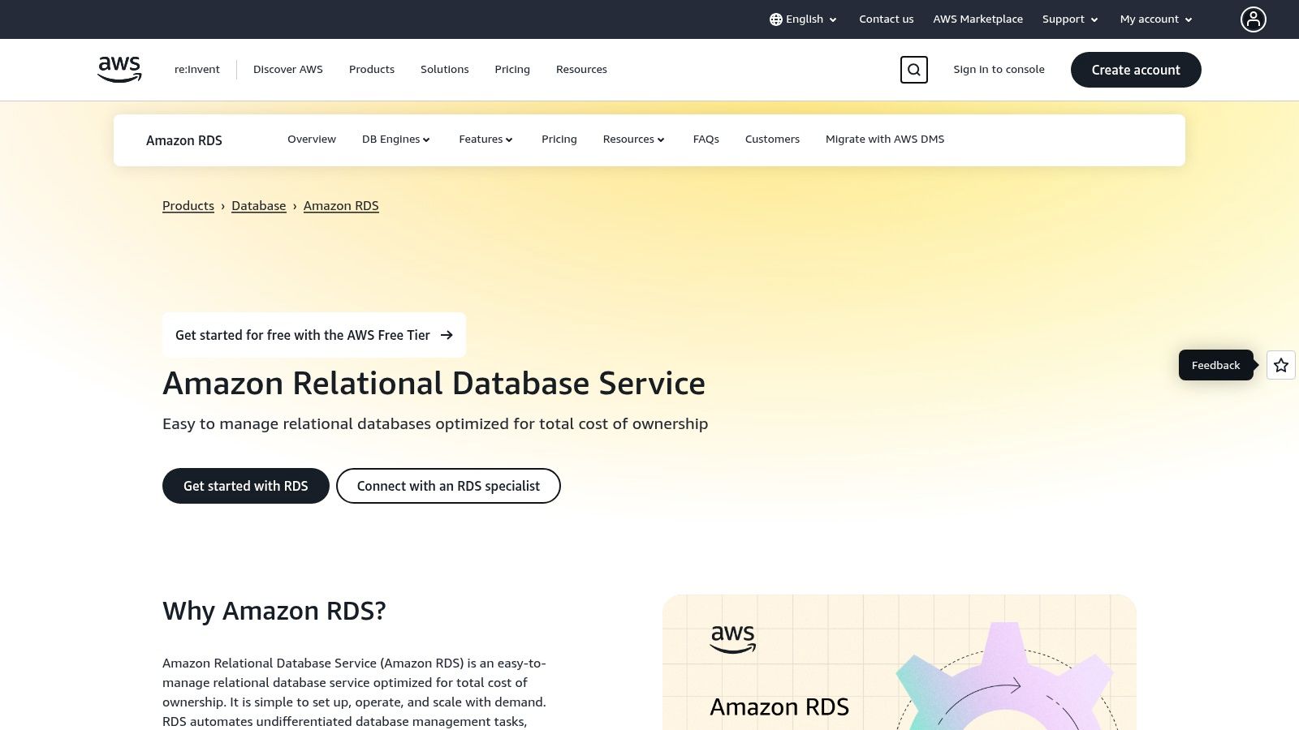Click Connect with an RDS specialist
1299x730 pixels.
pos(448,486)
